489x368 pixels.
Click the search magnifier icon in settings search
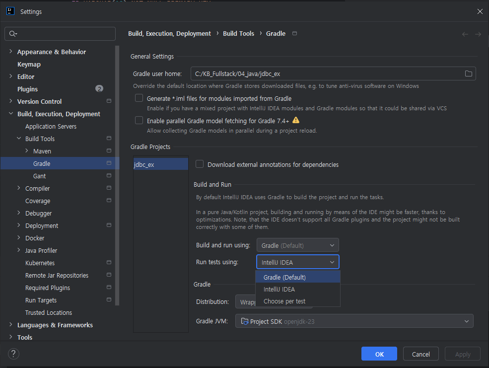point(12,34)
